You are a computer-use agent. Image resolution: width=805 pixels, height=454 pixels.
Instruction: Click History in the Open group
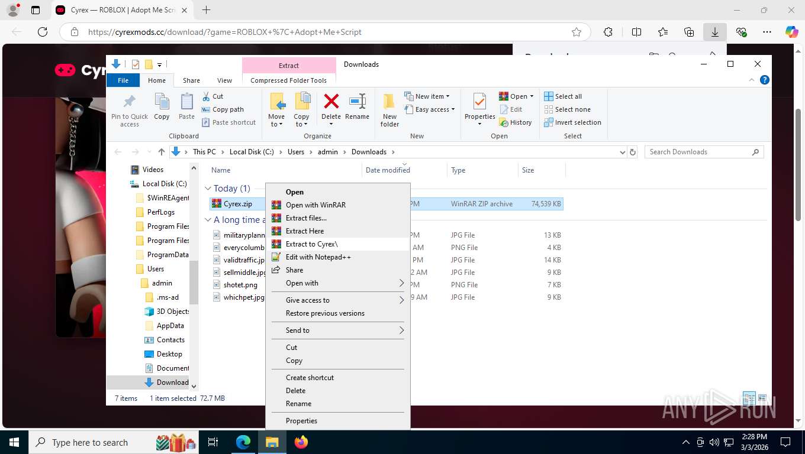[516, 122]
